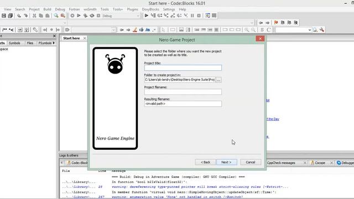This screenshot has width=354, height=199.
Task: Click the search run icon beside the combo box
Action: coord(315,30)
